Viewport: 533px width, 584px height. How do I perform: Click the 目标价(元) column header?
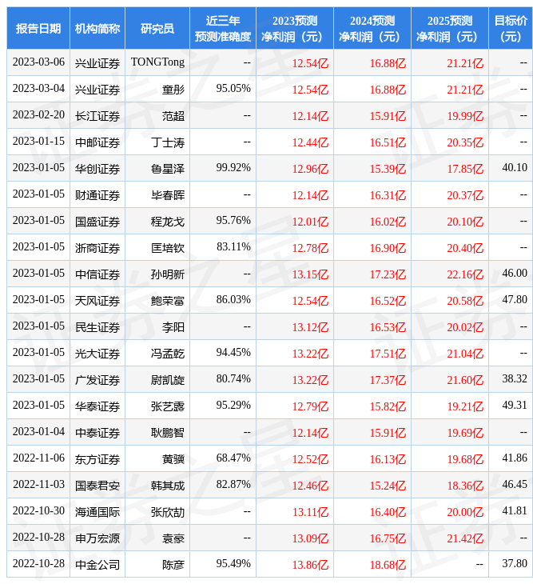(x=511, y=28)
